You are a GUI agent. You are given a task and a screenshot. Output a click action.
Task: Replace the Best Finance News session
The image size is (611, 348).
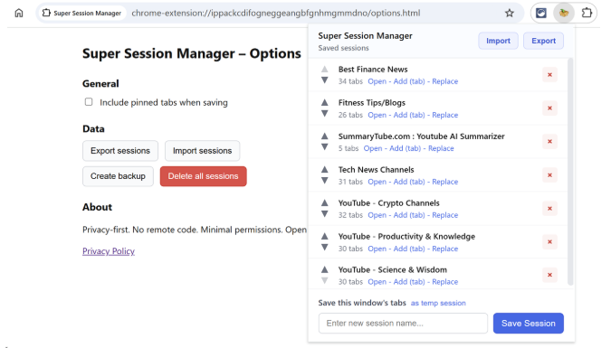(445, 81)
